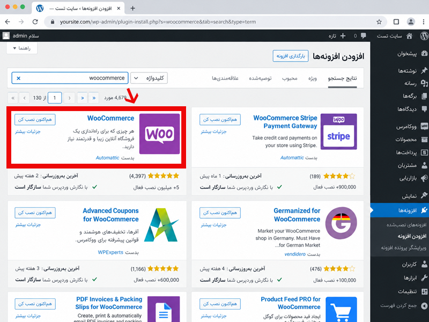This screenshot has height=322, width=429.
Task: Open a new browser tab
Action: (x=132, y=8)
